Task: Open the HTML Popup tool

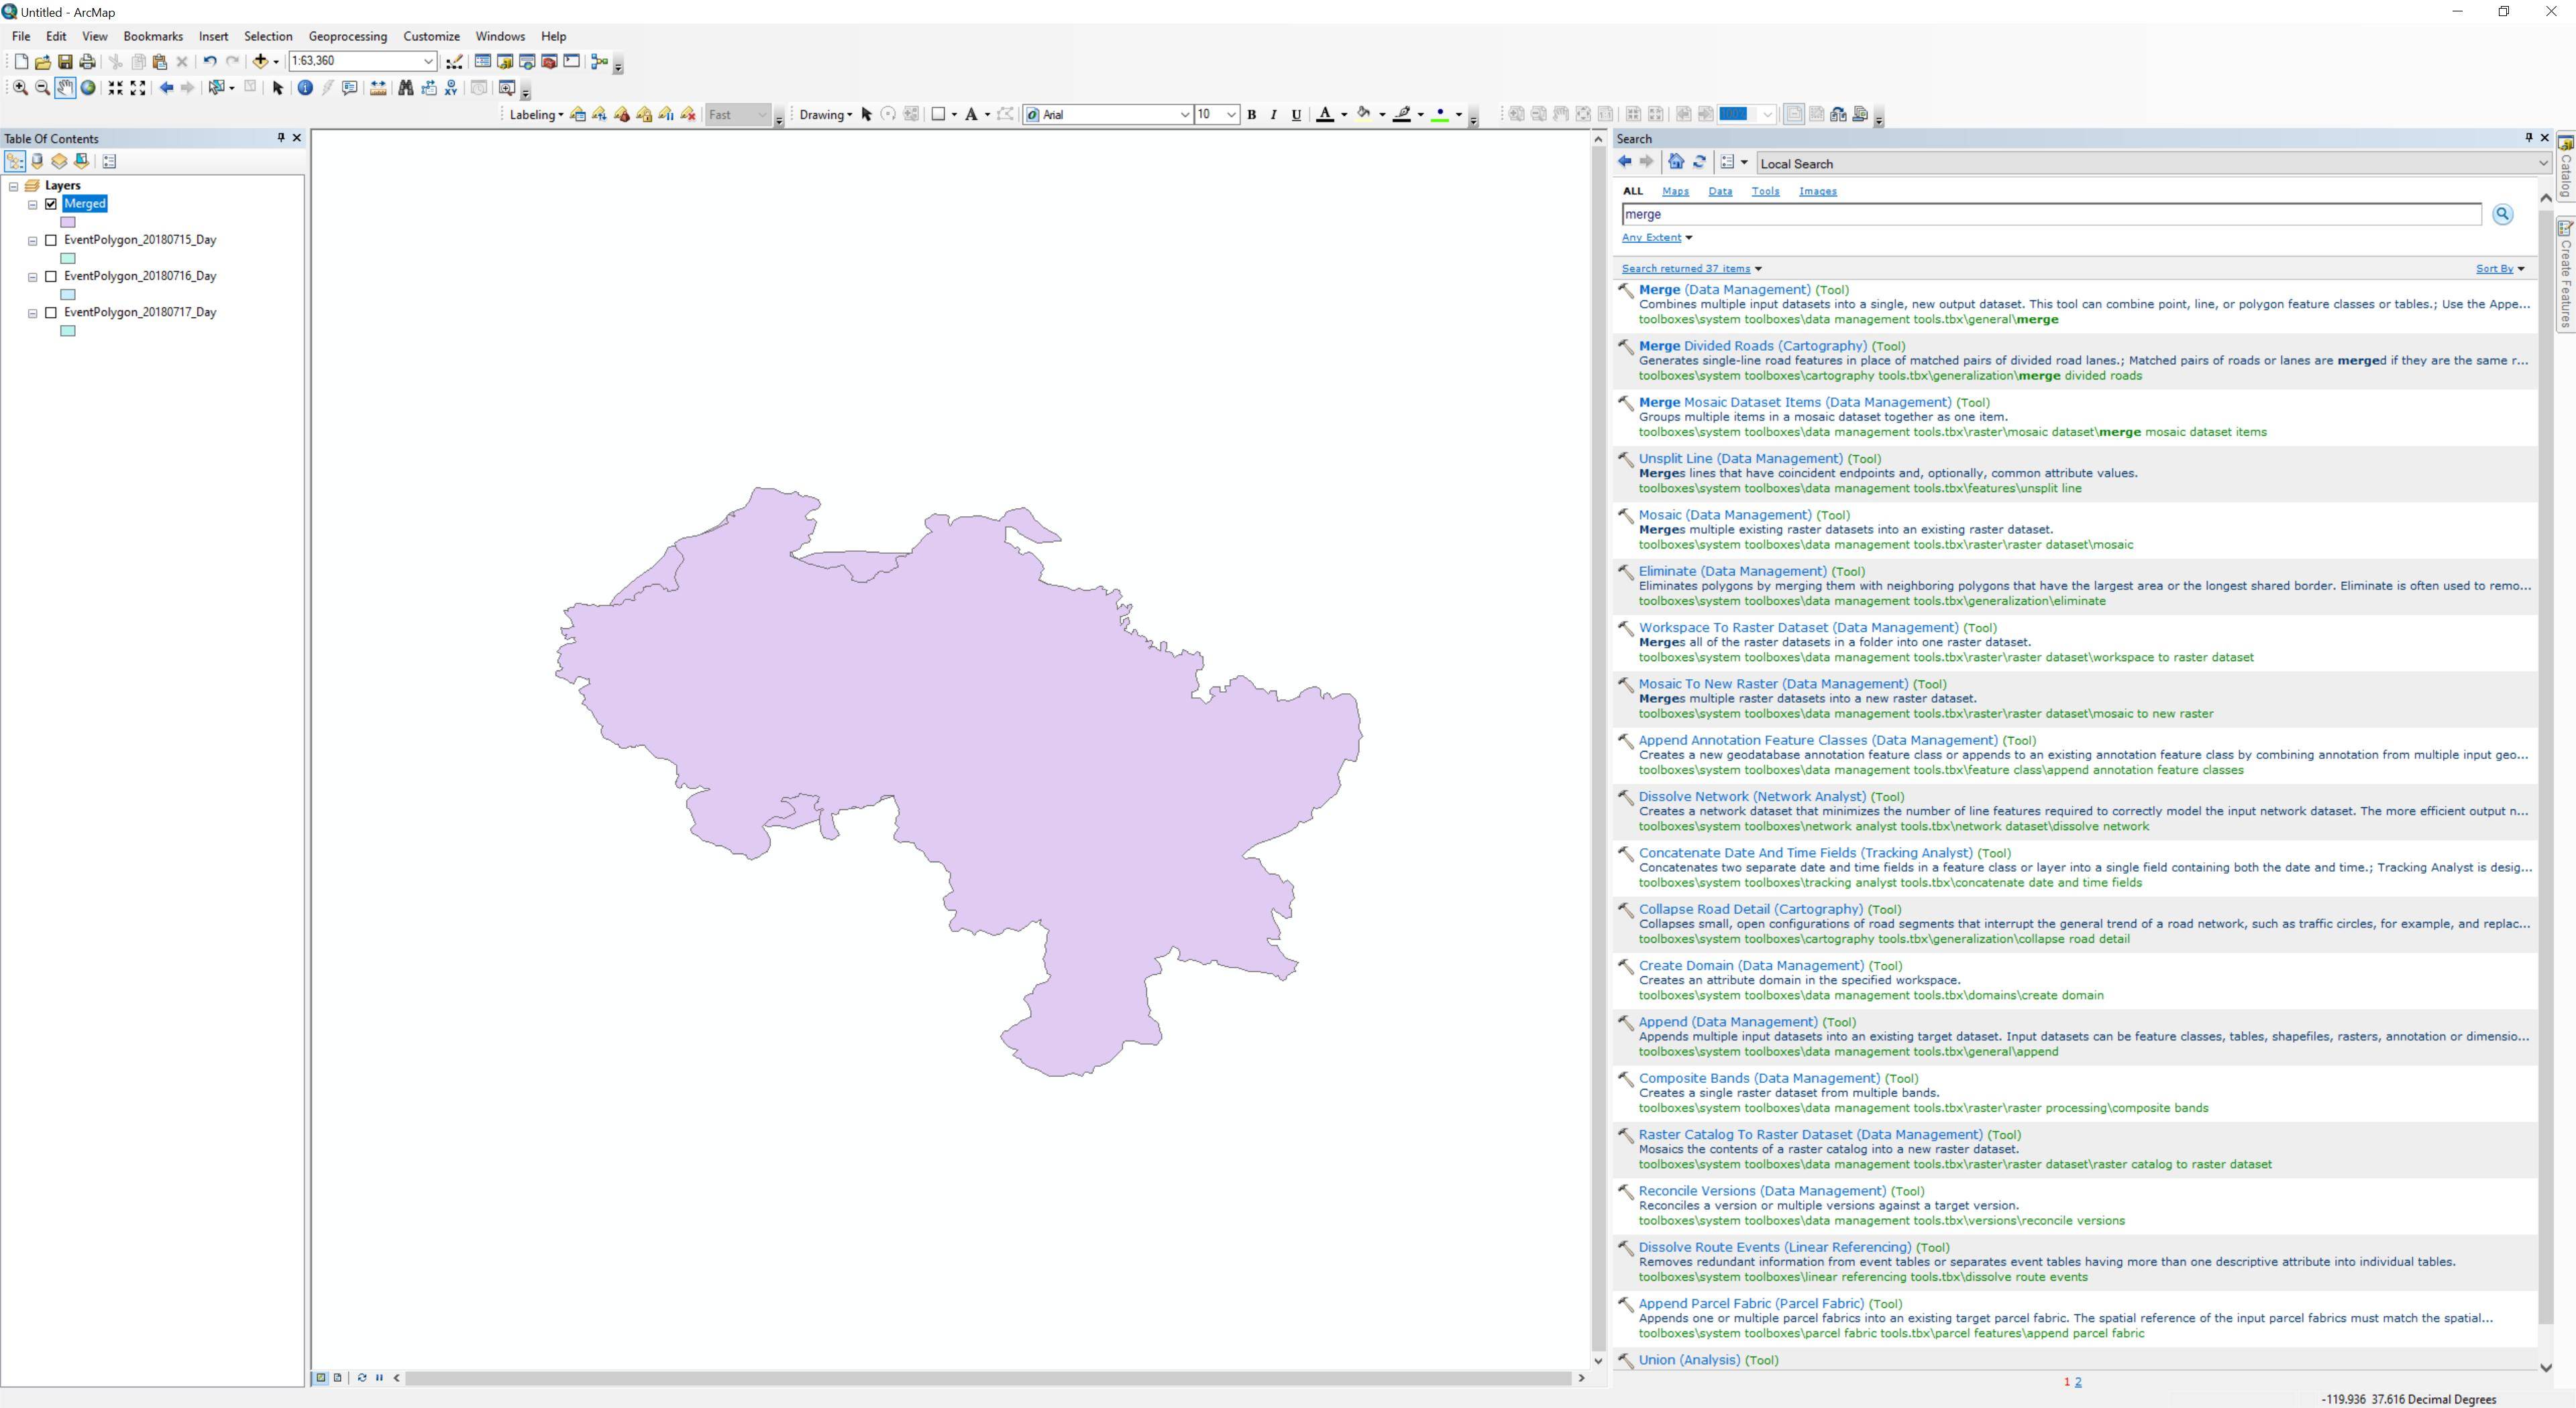Action: tap(350, 88)
